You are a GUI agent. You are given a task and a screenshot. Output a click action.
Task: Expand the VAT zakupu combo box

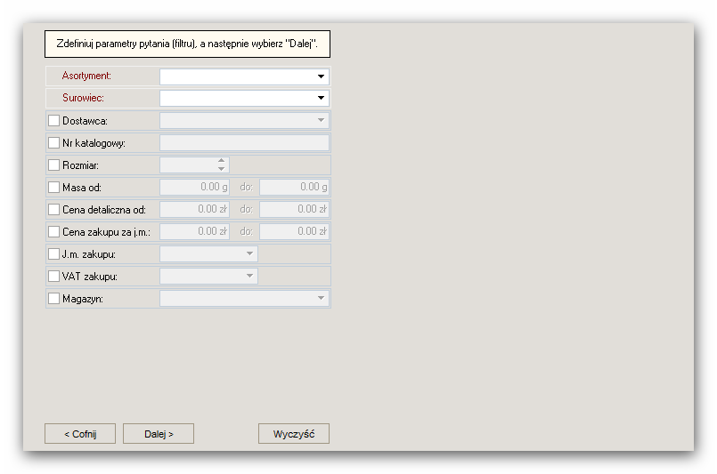[208, 276]
